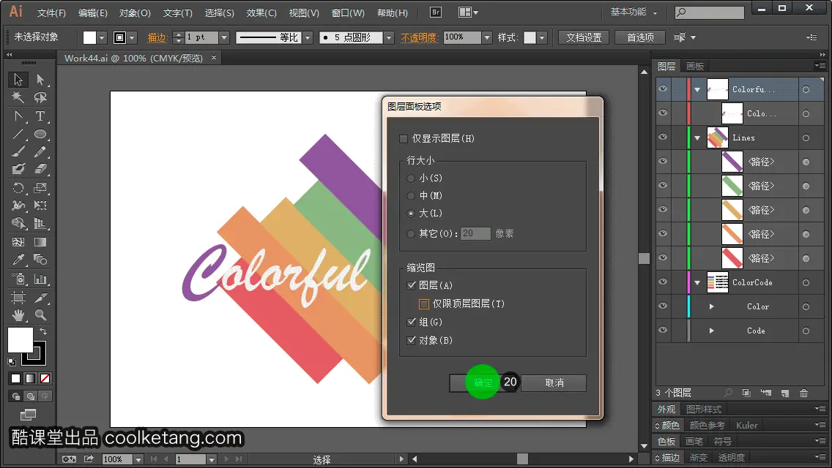
Task: Pick the Eyedropper tool
Action: coord(18,260)
